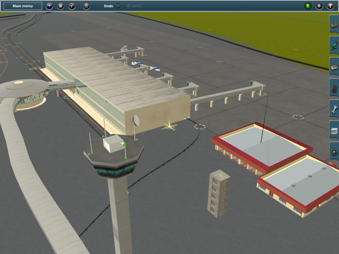Toggle the green status light indicator
Viewport: 339px width, 254px height.
[308, 6]
